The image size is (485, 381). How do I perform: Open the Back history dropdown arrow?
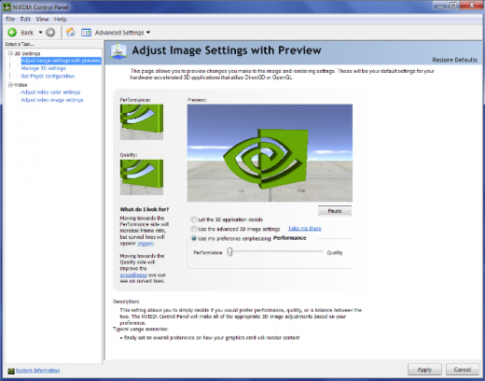pyautogui.click(x=40, y=33)
